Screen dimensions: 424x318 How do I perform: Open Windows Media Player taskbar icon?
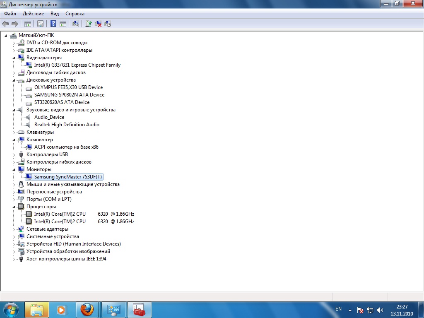point(62,310)
